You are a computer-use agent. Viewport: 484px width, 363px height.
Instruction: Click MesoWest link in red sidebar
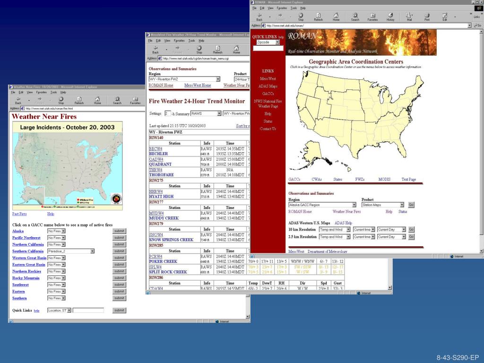click(x=268, y=79)
